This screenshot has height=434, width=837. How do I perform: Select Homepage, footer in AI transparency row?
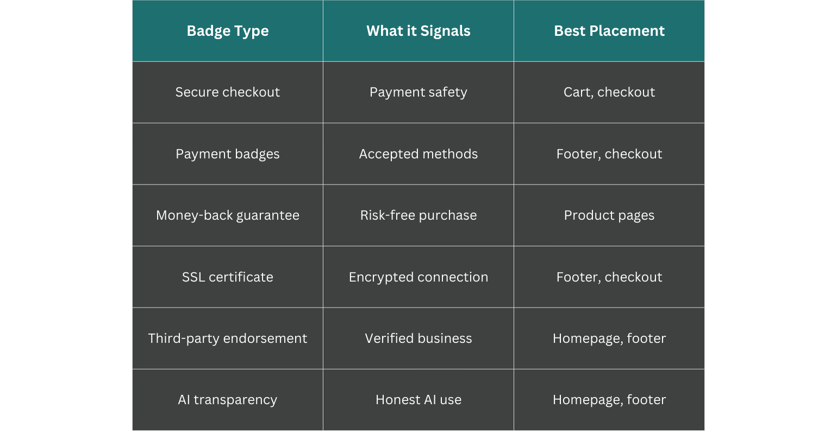click(609, 400)
